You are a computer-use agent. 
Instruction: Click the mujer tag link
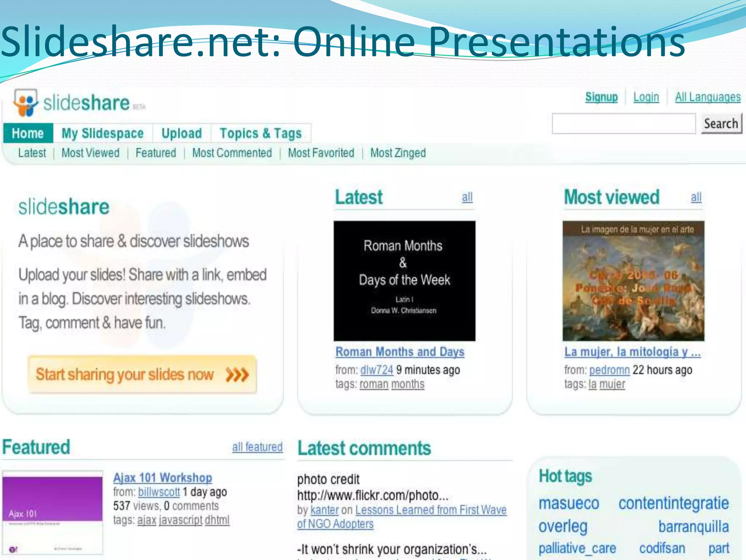coord(612,384)
